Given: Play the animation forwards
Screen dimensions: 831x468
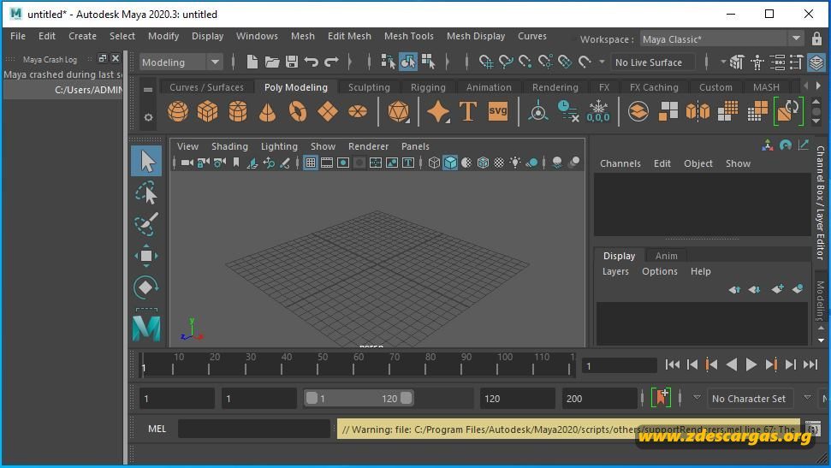Looking at the screenshot, I should click(x=751, y=364).
